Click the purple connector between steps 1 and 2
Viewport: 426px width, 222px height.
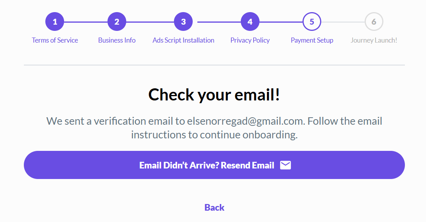(x=86, y=22)
